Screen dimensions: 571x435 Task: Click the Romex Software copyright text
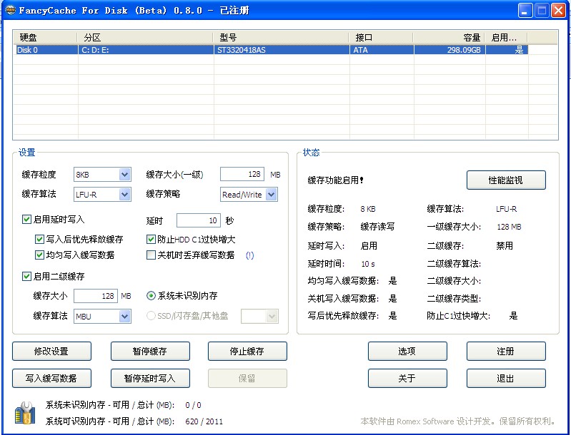coord(458,421)
